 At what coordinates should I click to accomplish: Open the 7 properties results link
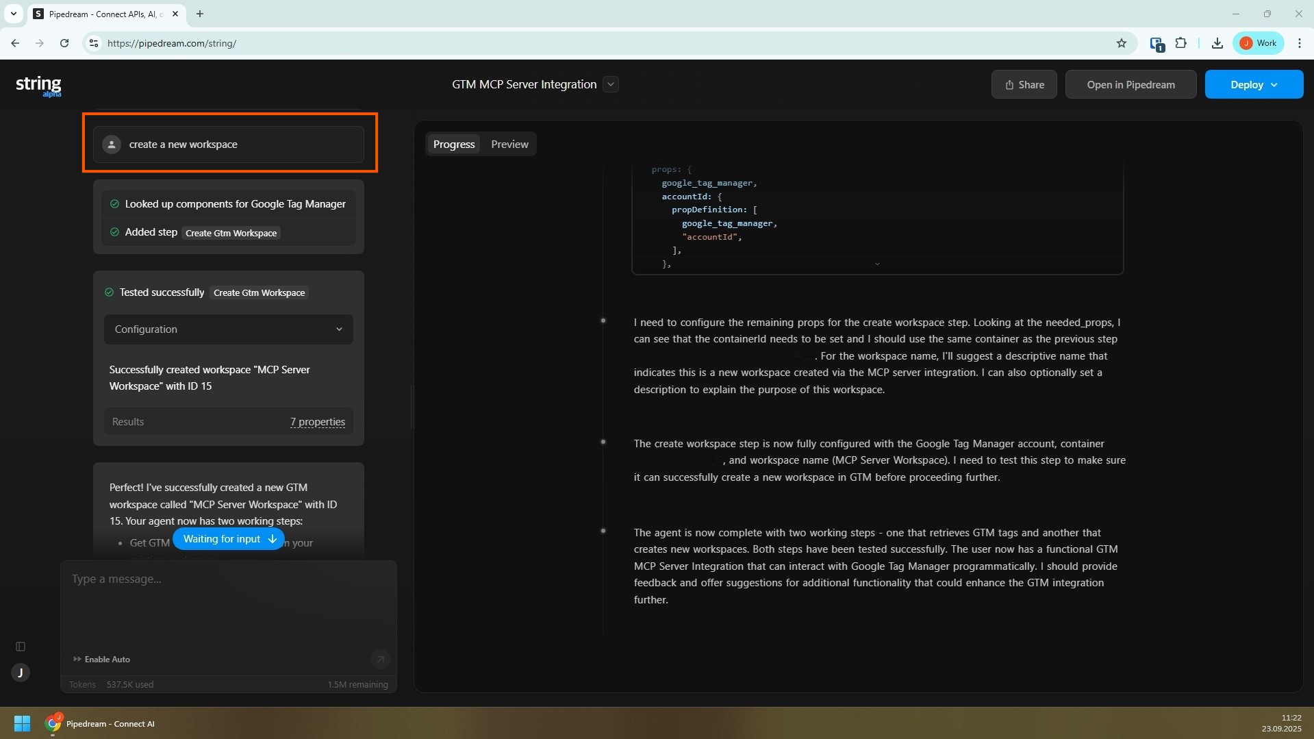click(317, 422)
